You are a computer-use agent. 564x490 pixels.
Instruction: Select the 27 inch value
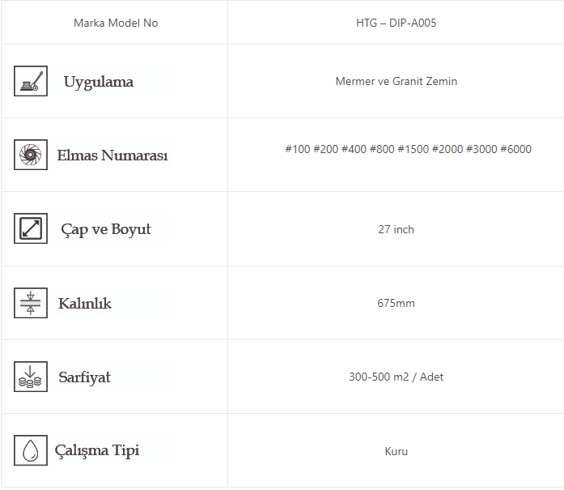click(x=396, y=229)
